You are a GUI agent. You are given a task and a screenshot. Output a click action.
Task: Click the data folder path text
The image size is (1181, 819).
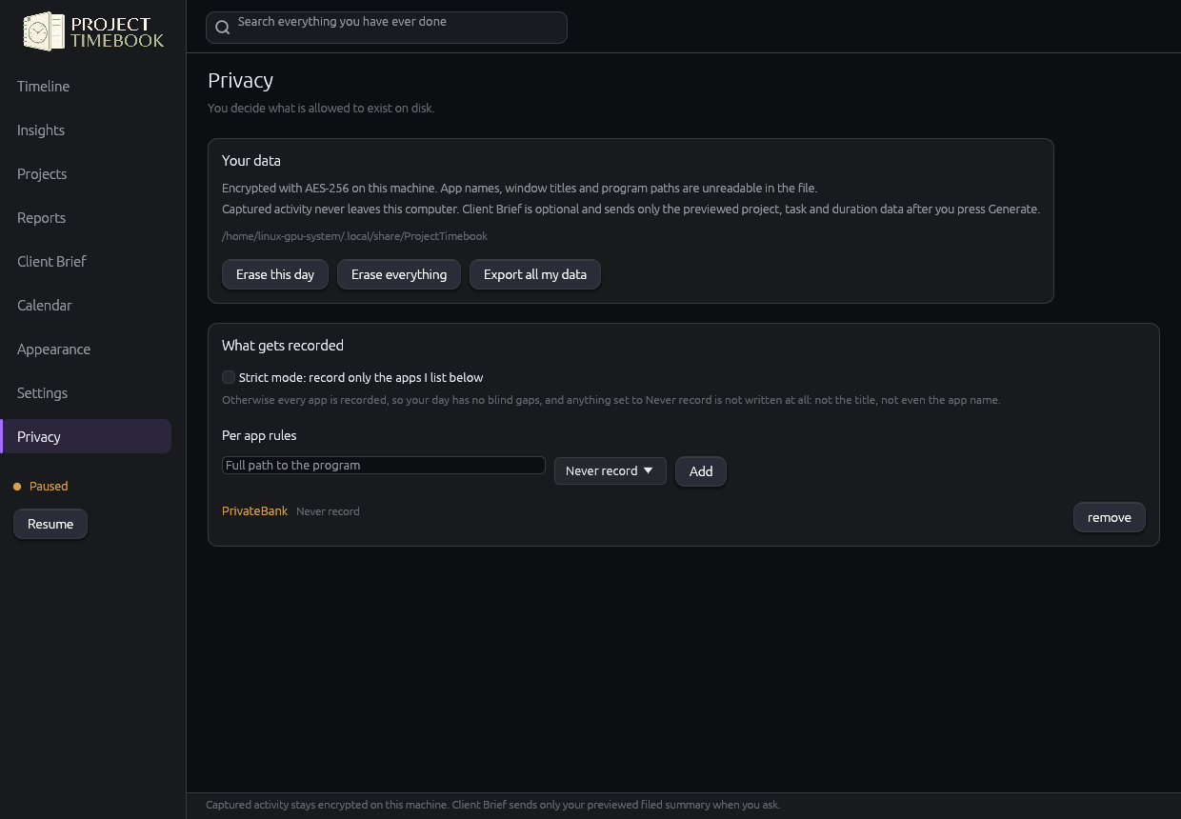pyautogui.click(x=354, y=236)
